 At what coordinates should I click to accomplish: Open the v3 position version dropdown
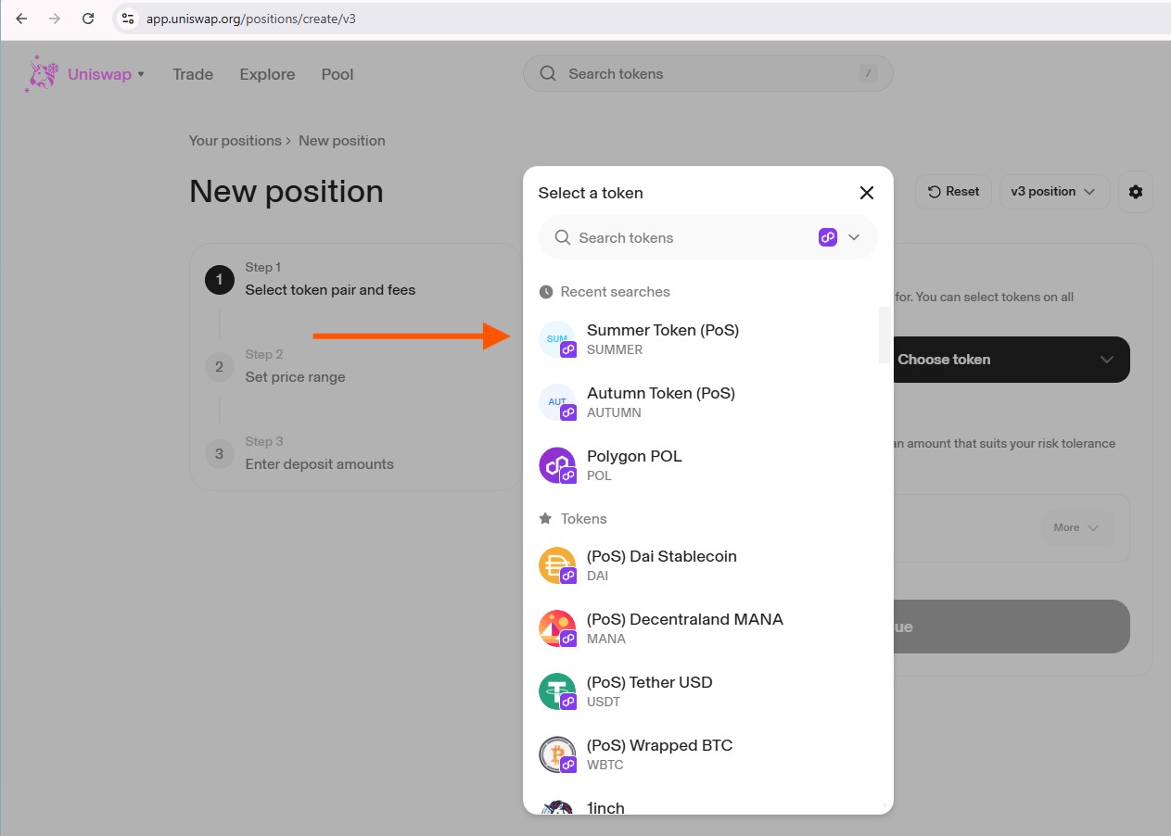1053,192
